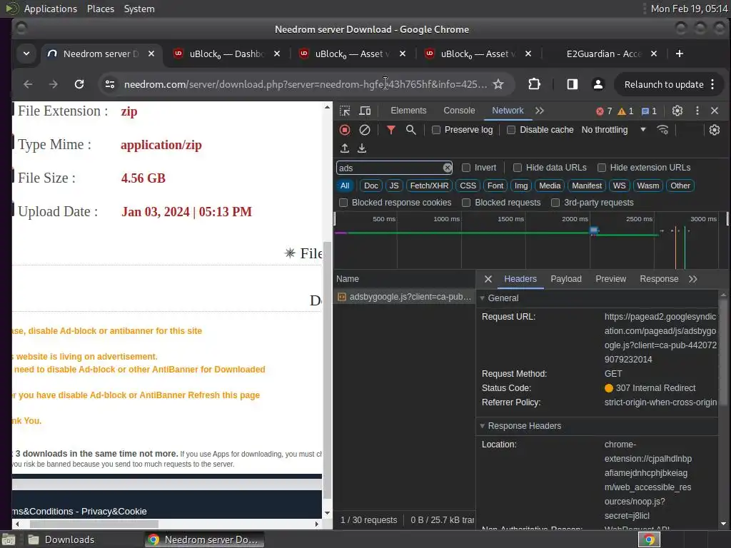Enable Preserve log checkbox
Screen dimensions: 731x548
[436, 130]
